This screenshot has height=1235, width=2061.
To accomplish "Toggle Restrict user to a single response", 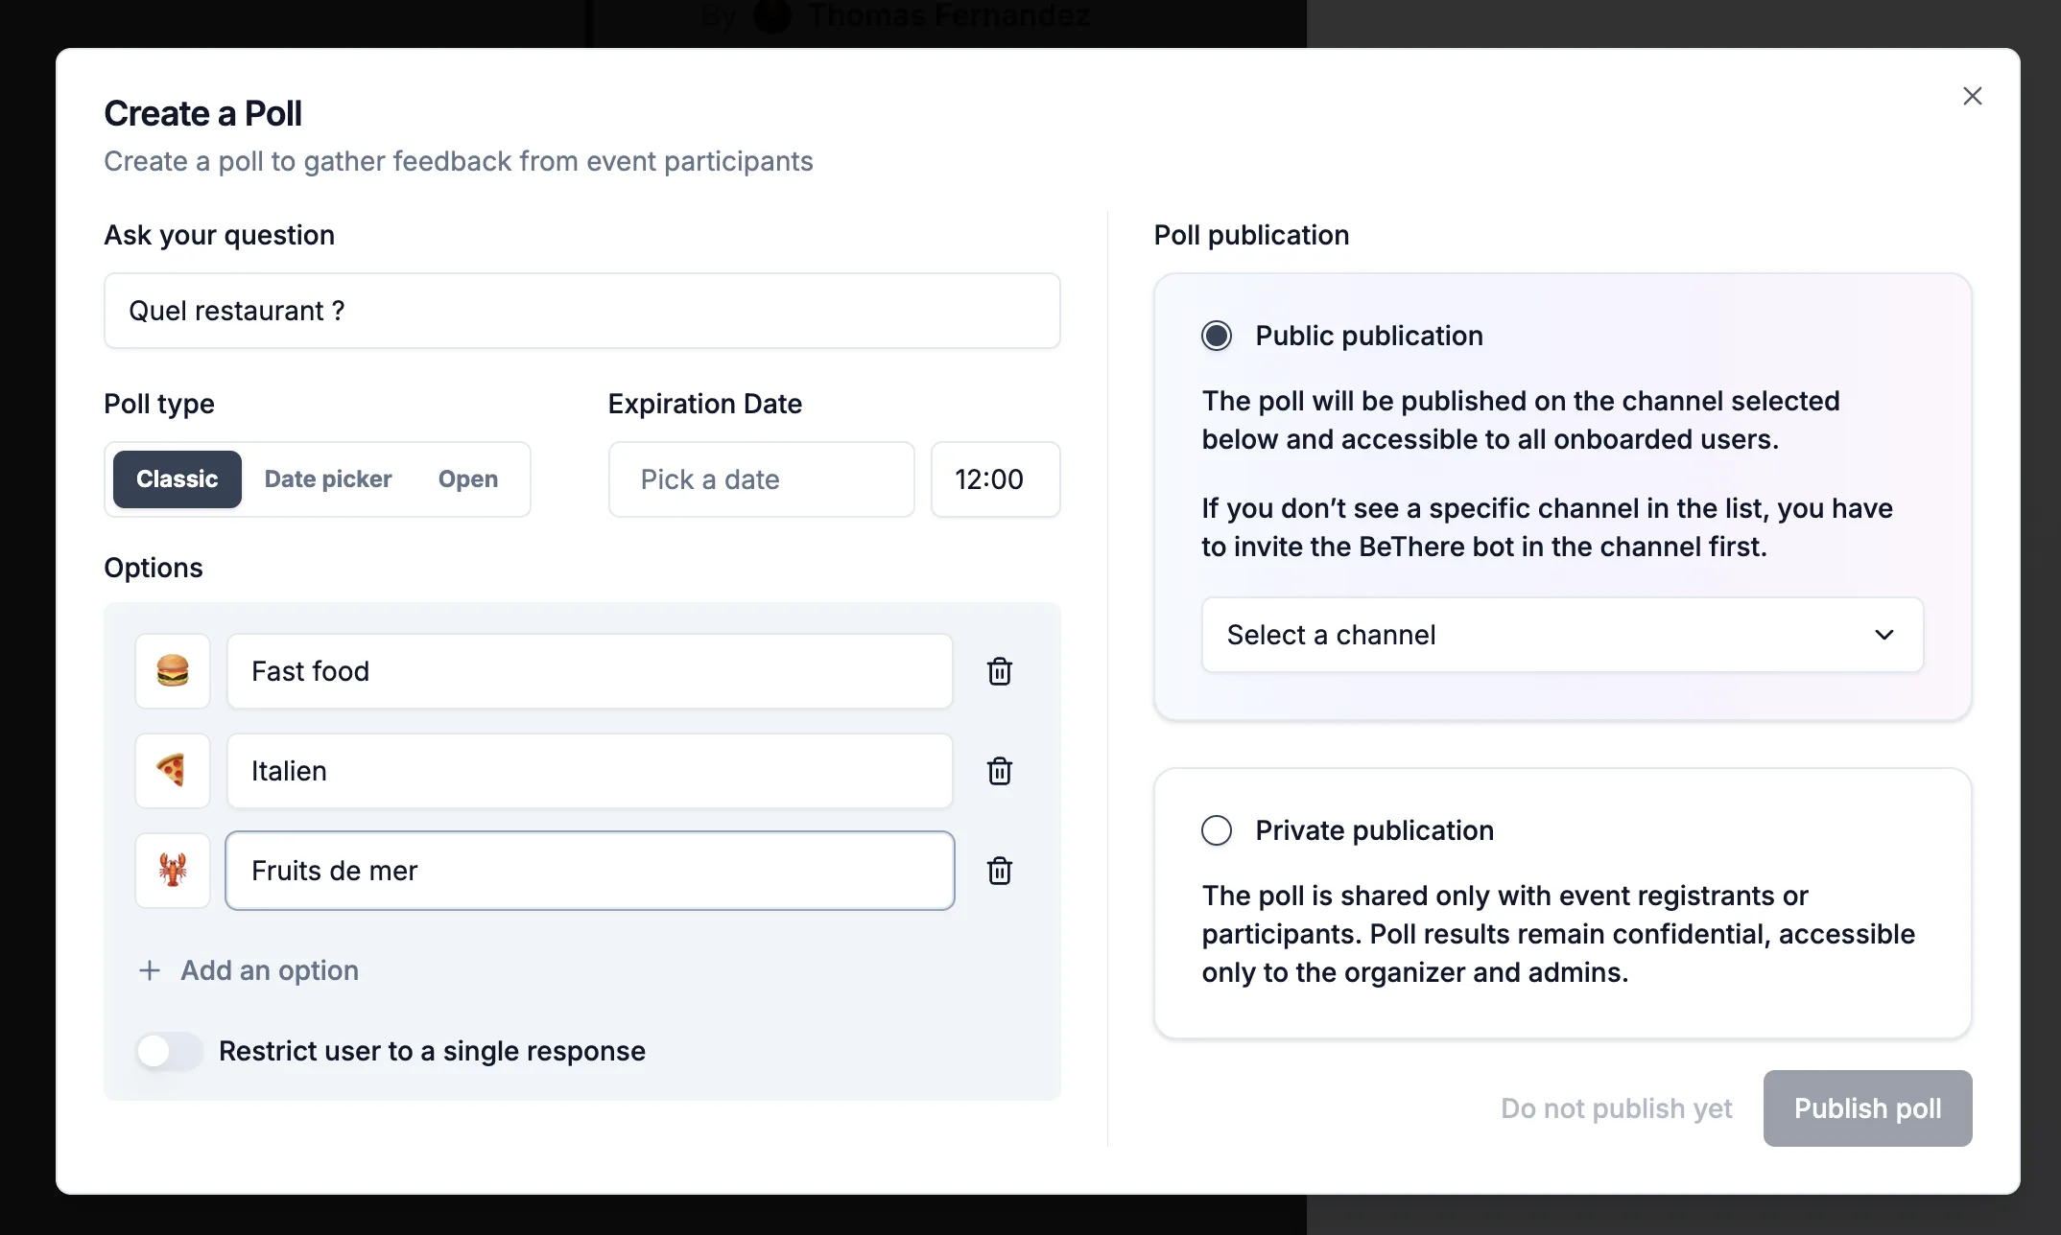I will (x=169, y=1051).
